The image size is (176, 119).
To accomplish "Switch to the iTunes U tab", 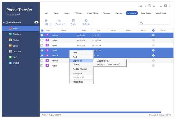I will [119, 13].
